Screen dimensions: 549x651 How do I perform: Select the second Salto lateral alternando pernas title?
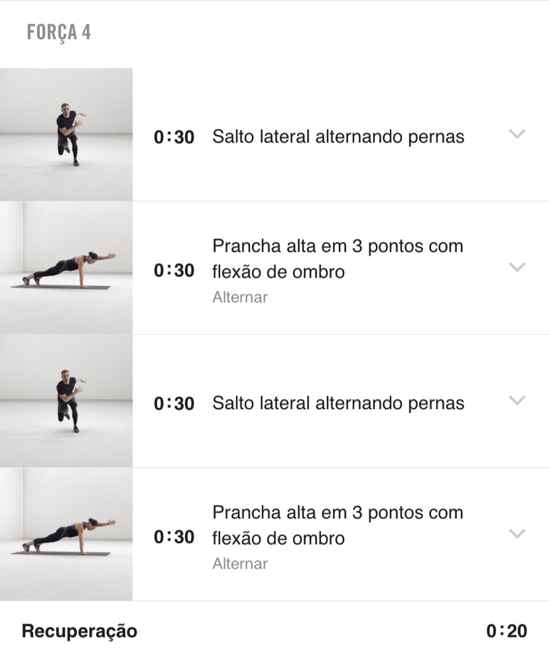(338, 403)
